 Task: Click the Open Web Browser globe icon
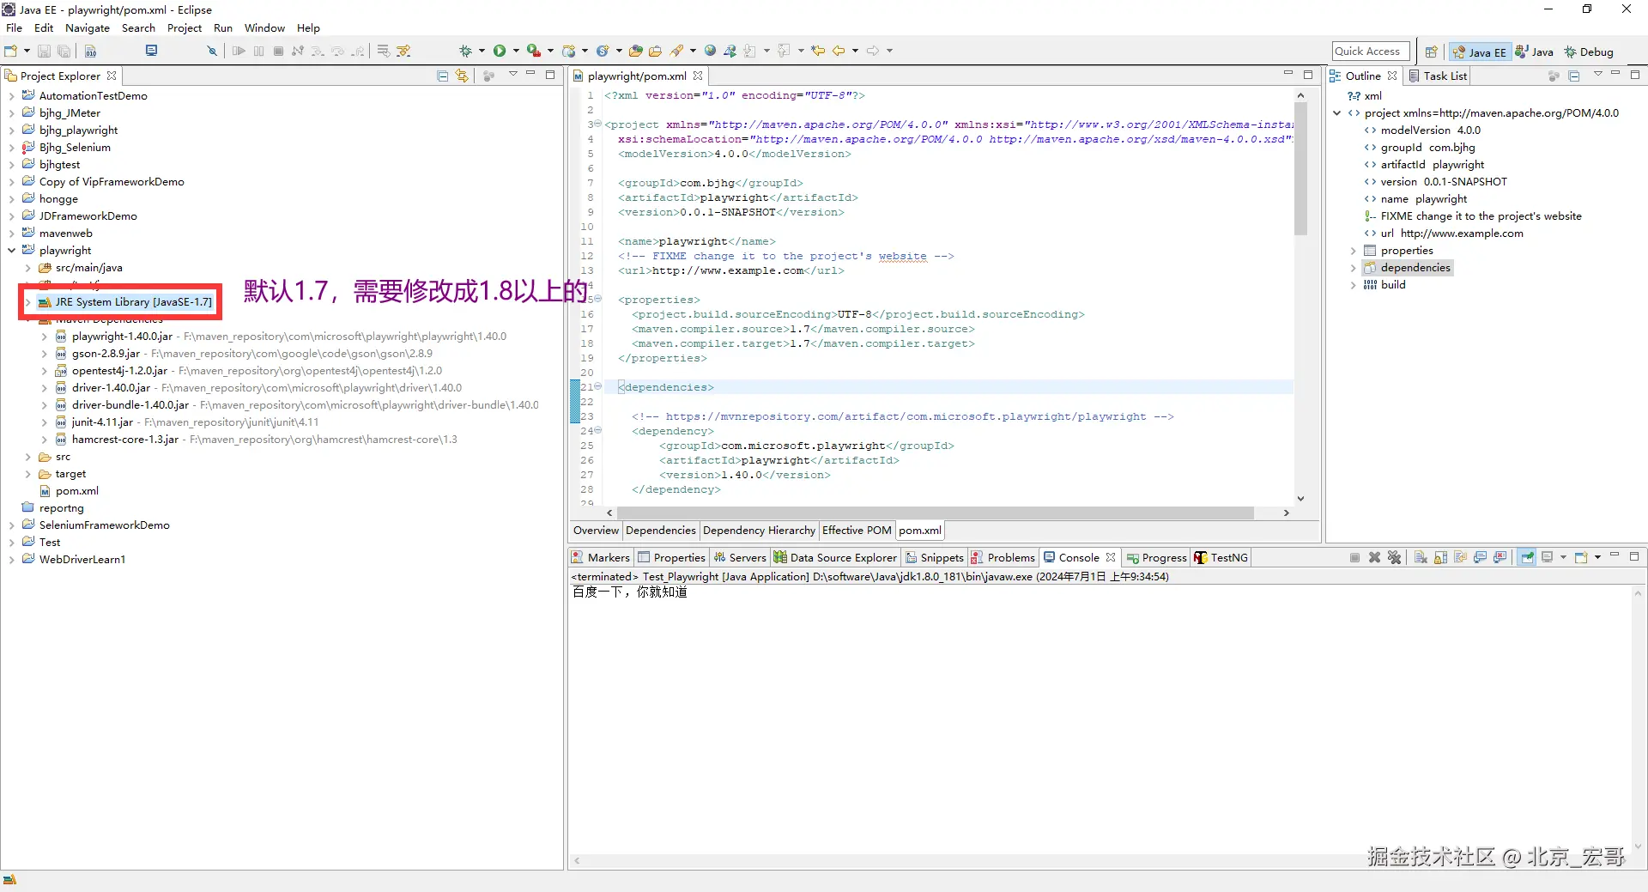[710, 52]
